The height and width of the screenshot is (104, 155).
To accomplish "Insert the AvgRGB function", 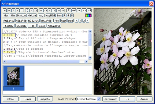I will 50,16.
